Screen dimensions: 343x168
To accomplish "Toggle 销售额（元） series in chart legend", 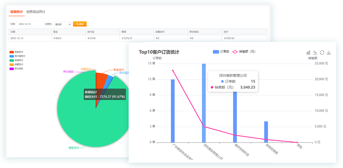I will 244,52.
